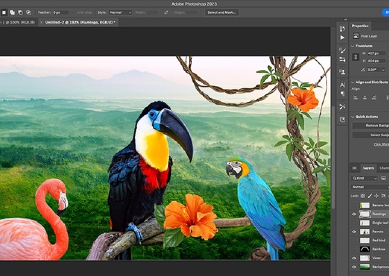Lock image pixels brush icon
The height and width of the screenshot is (276, 389).
370,196
